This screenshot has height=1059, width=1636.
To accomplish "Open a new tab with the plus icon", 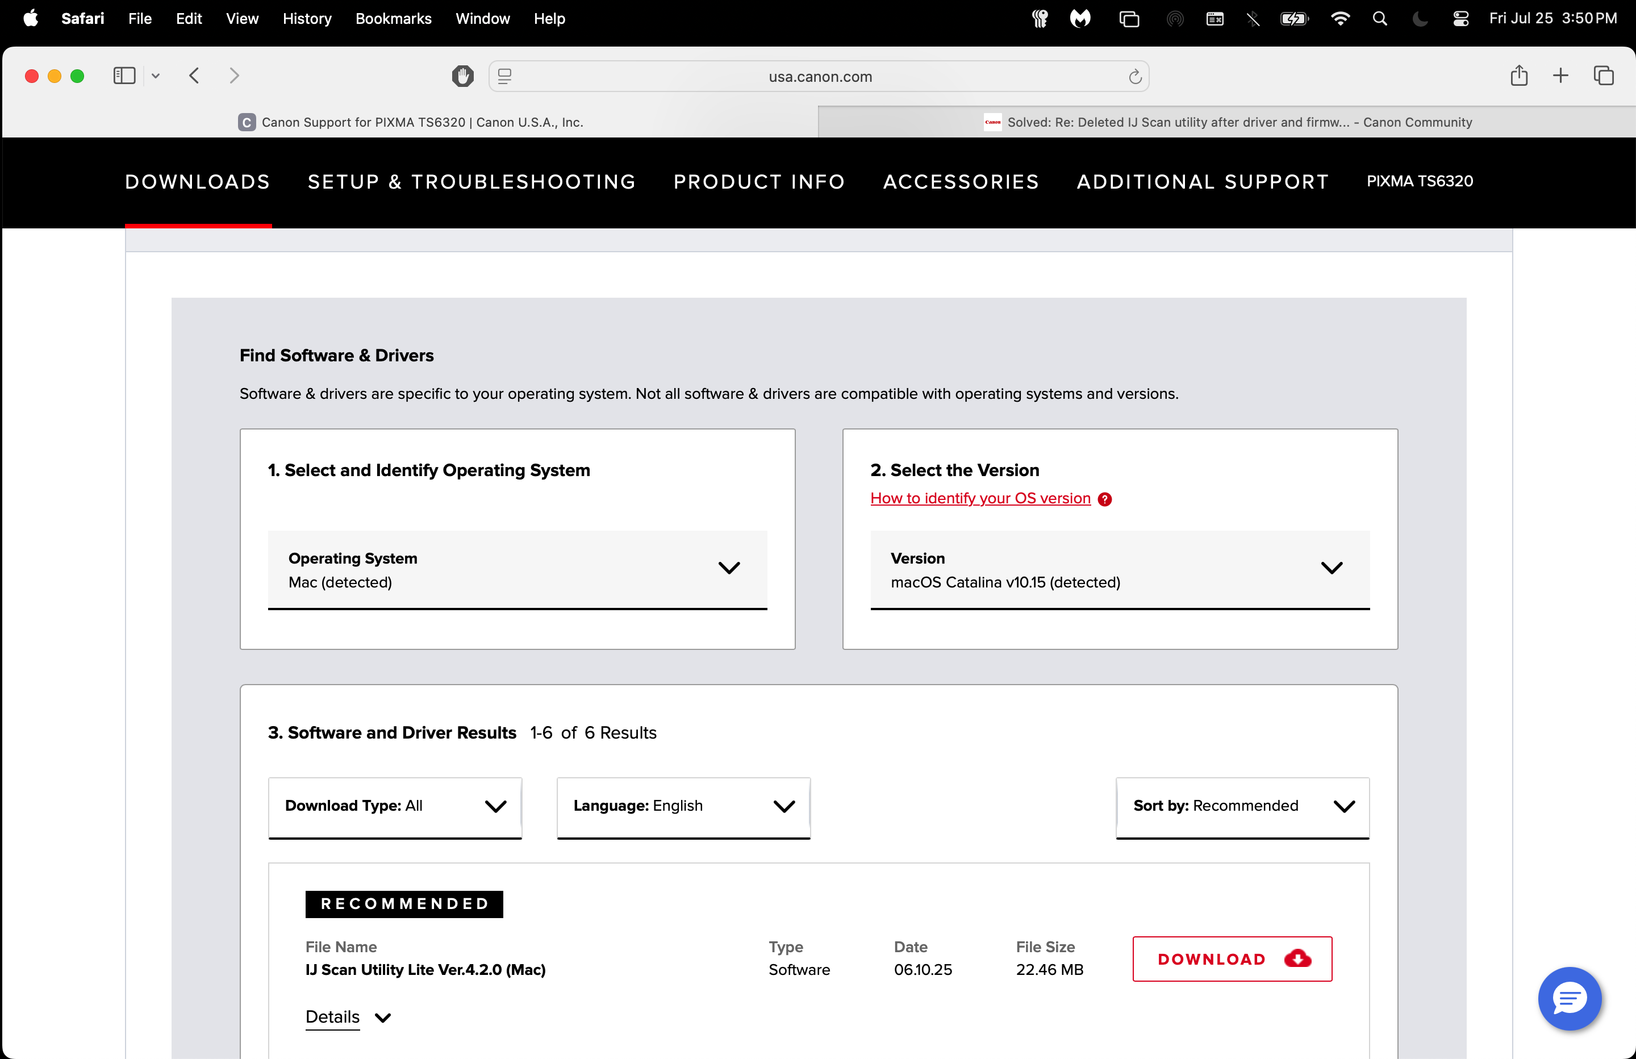I will (x=1560, y=76).
